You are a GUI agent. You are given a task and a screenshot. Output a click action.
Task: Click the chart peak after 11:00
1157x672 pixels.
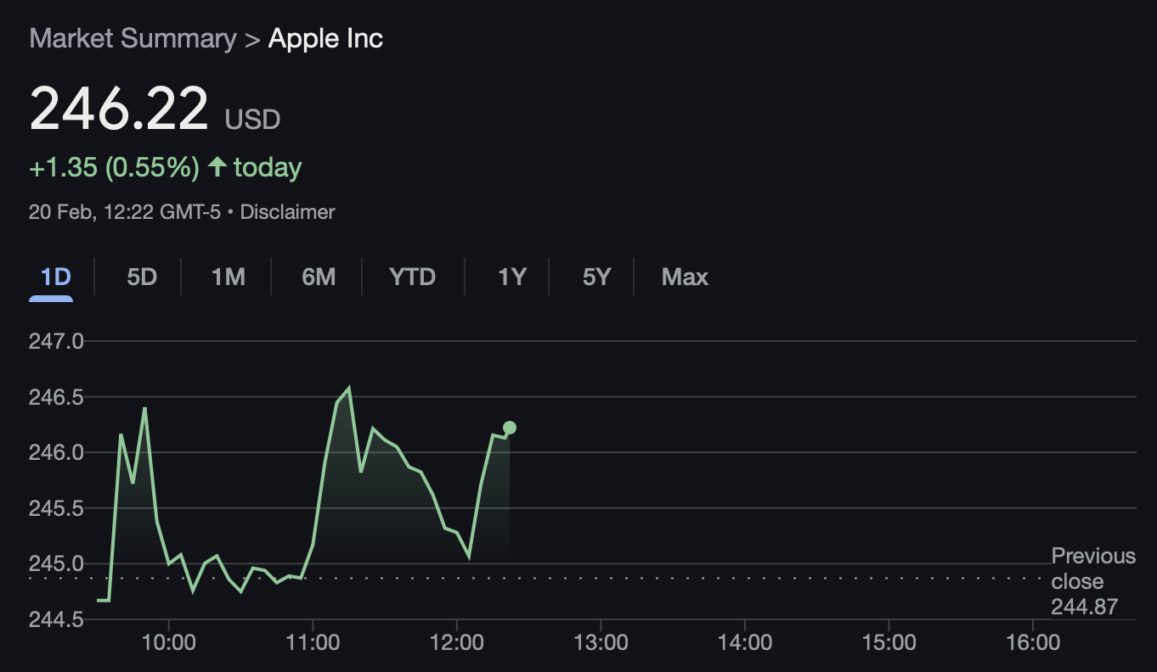point(349,389)
